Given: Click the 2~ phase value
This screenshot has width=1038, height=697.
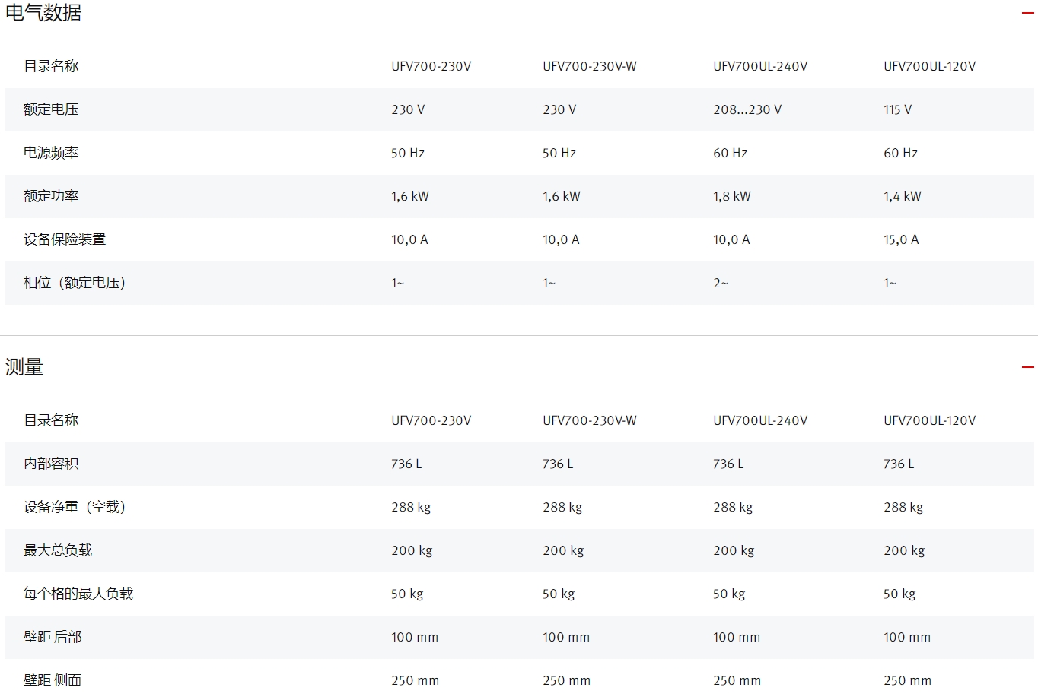Looking at the screenshot, I should click(721, 283).
